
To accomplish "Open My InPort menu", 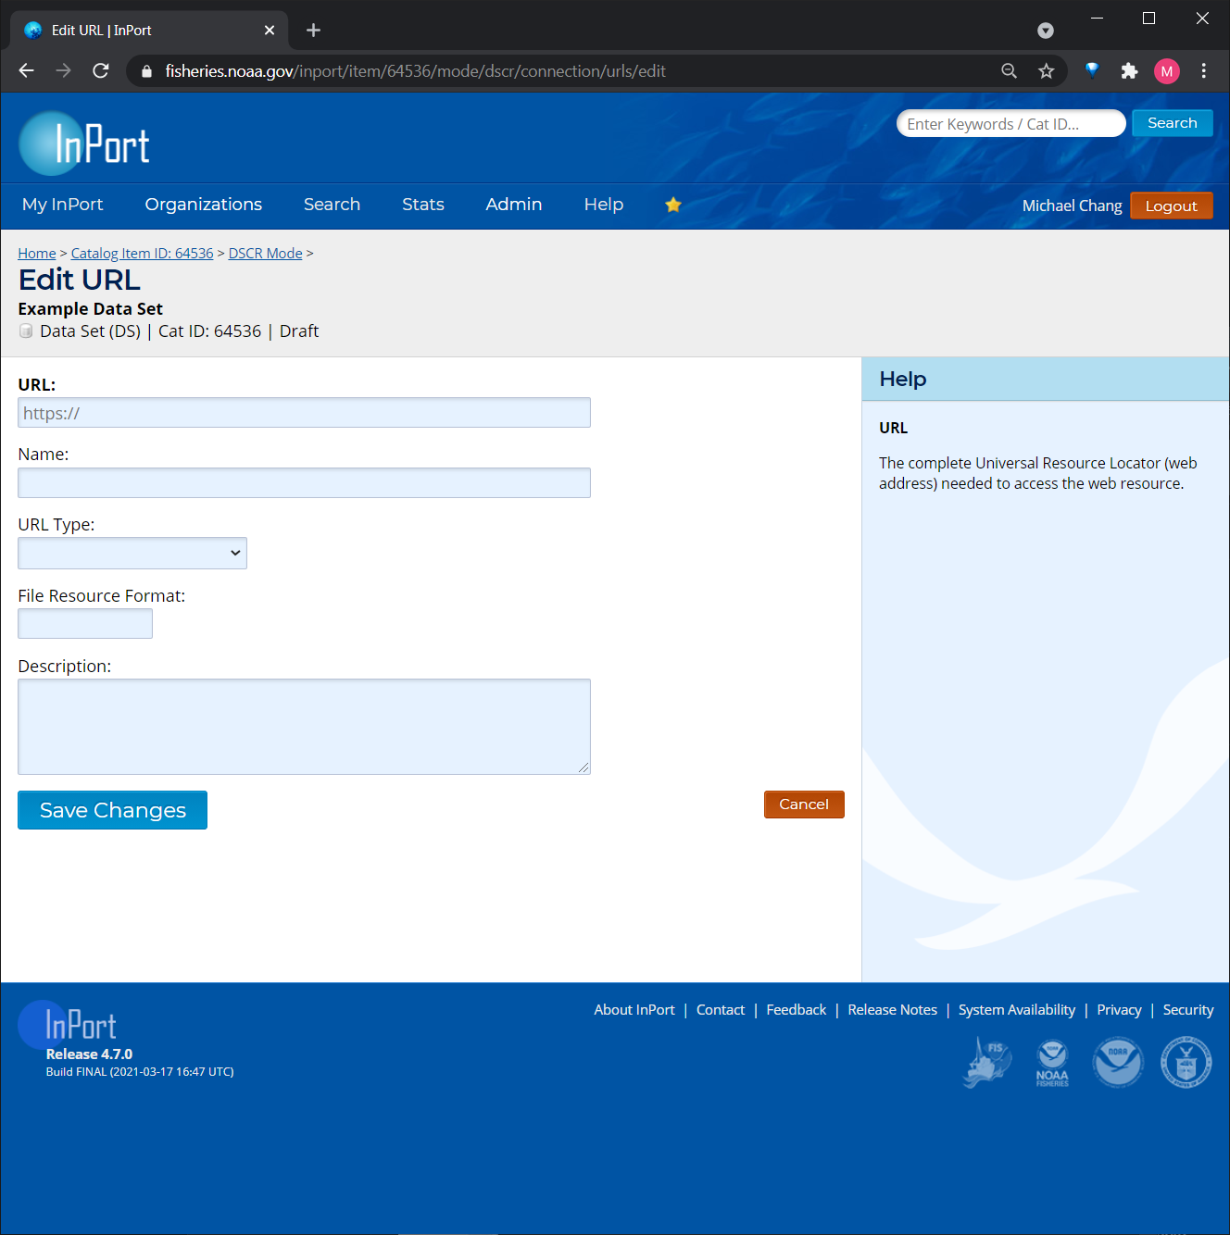I will pyautogui.click(x=63, y=205).
